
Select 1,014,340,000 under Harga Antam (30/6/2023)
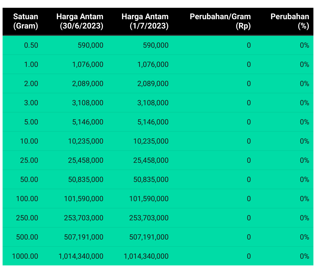tap(81, 256)
